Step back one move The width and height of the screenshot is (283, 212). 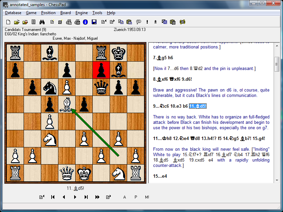pos(64,197)
